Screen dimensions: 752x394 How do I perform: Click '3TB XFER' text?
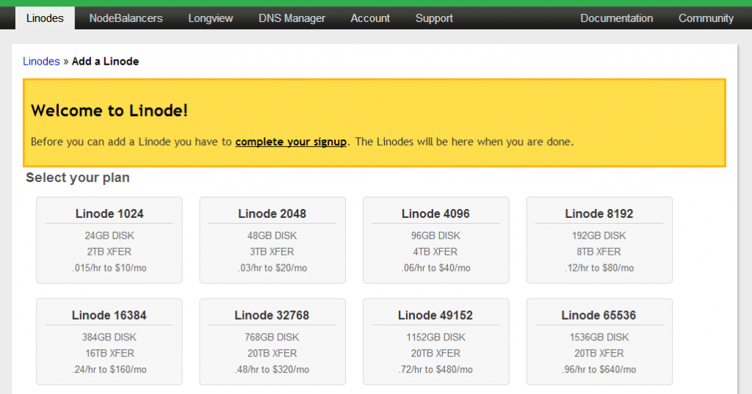272,252
